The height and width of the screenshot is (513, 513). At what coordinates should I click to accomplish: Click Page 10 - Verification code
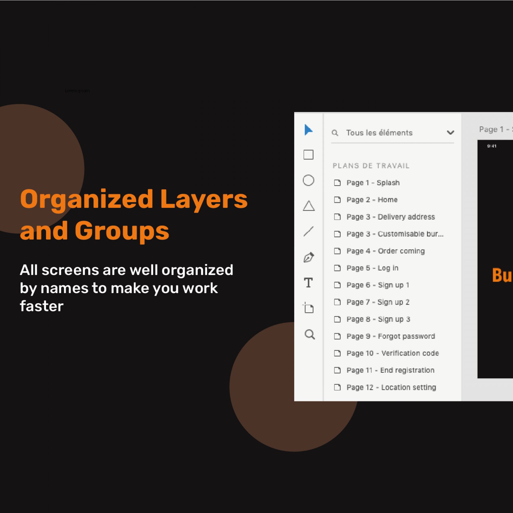pos(392,353)
